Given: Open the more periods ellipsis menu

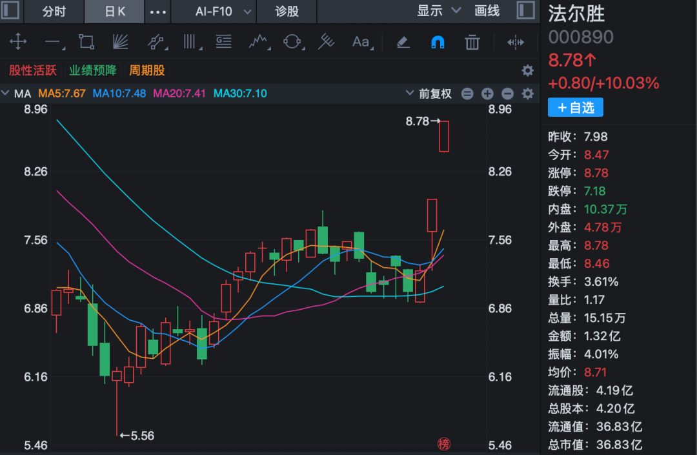Looking at the screenshot, I should [x=158, y=12].
